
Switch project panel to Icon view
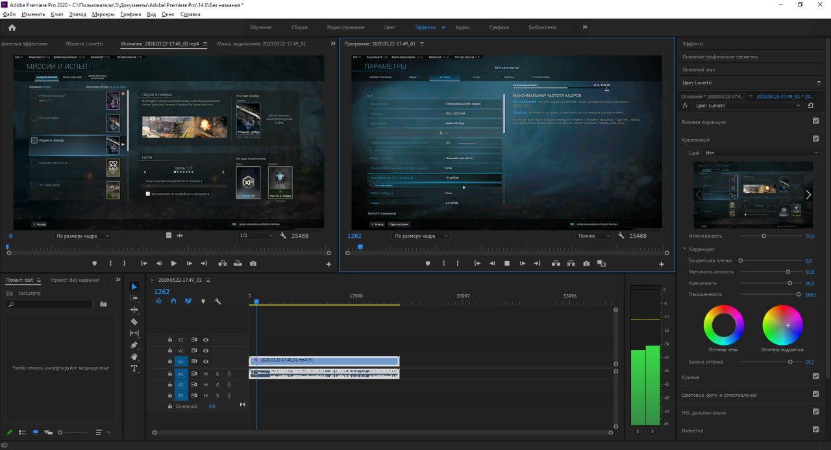[35, 432]
